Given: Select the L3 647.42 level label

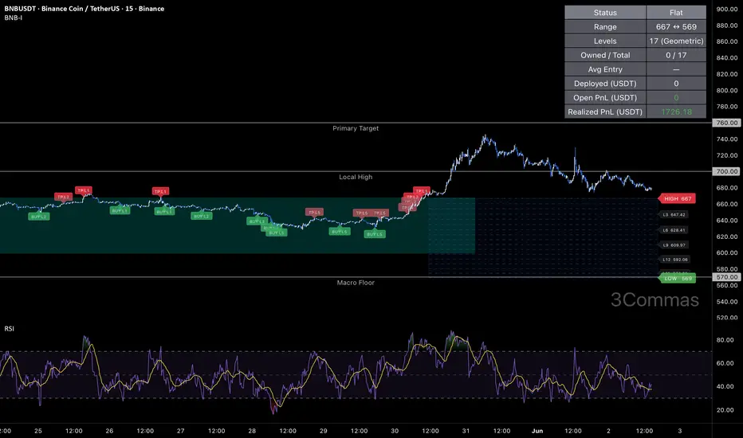Looking at the screenshot, I should click(x=674, y=214).
